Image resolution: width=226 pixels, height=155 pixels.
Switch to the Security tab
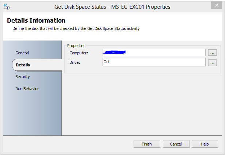(x=23, y=77)
